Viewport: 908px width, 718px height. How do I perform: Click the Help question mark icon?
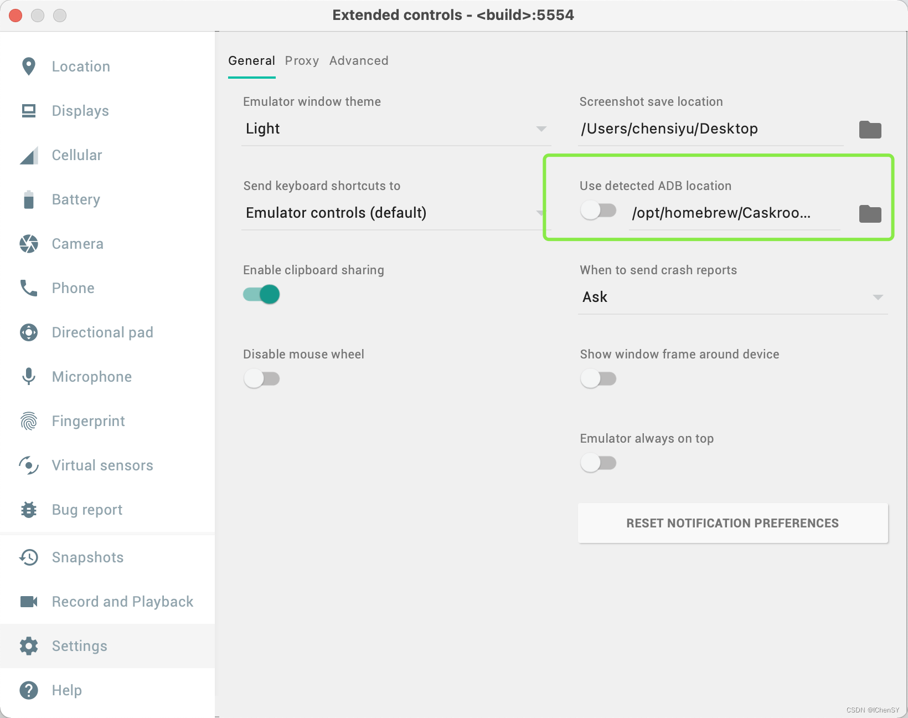coord(29,690)
